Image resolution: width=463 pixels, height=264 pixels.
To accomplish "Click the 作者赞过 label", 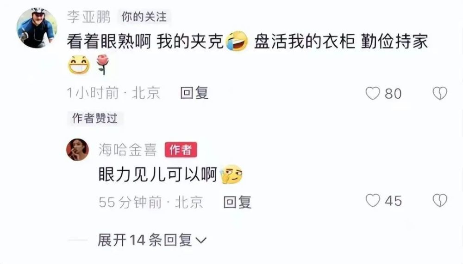I will click(95, 118).
